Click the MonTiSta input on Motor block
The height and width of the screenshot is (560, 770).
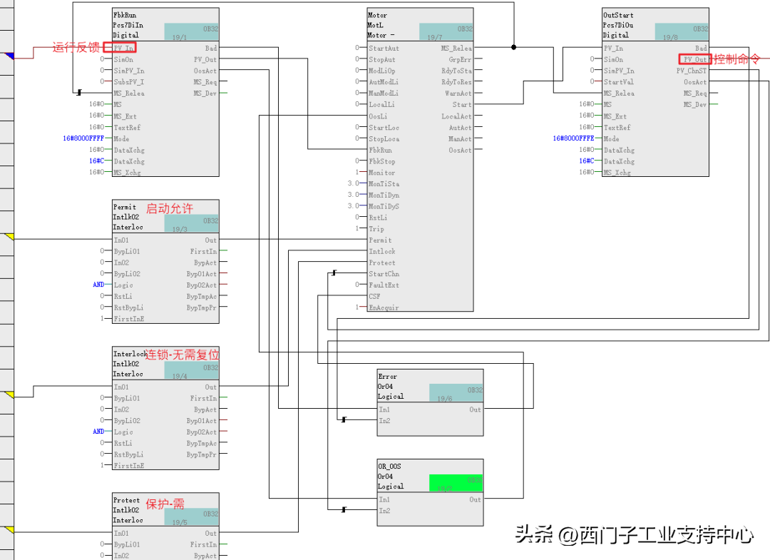pyautogui.click(x=384, y=184)
